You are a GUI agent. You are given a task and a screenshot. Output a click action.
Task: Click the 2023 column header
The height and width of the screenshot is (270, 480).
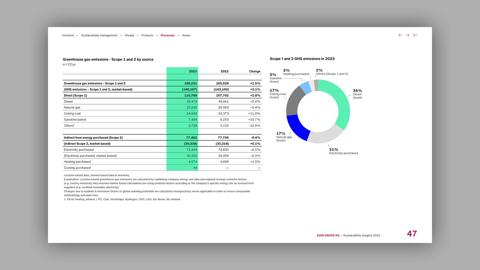(x=193, y=71)
